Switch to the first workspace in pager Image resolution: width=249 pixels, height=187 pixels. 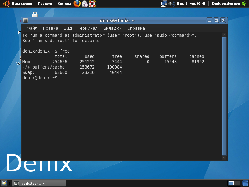[231, 183]
